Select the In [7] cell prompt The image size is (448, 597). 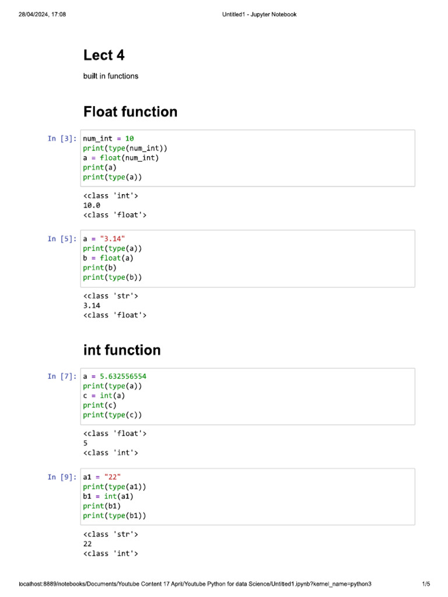click(x=62, y=377)
